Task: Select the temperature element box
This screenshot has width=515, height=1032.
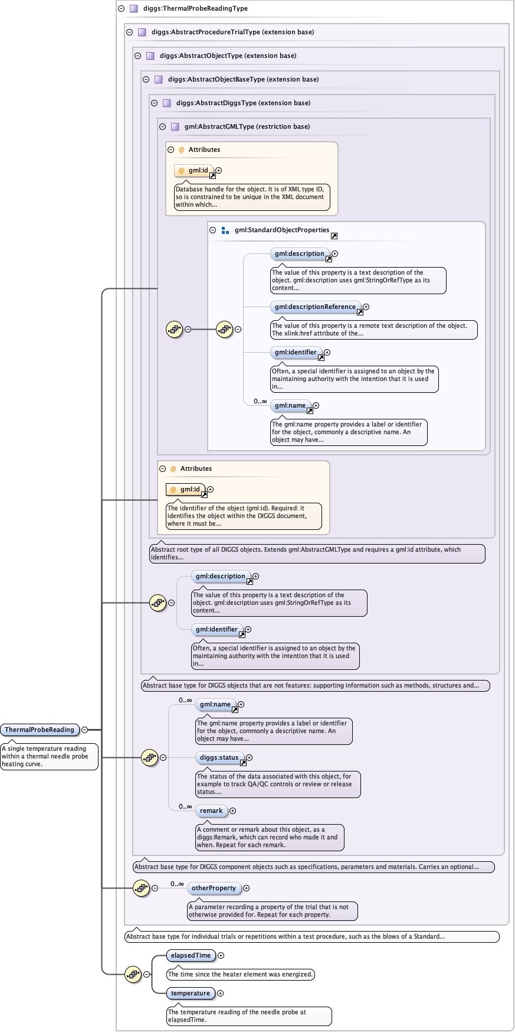Action: tap(191, 994)
